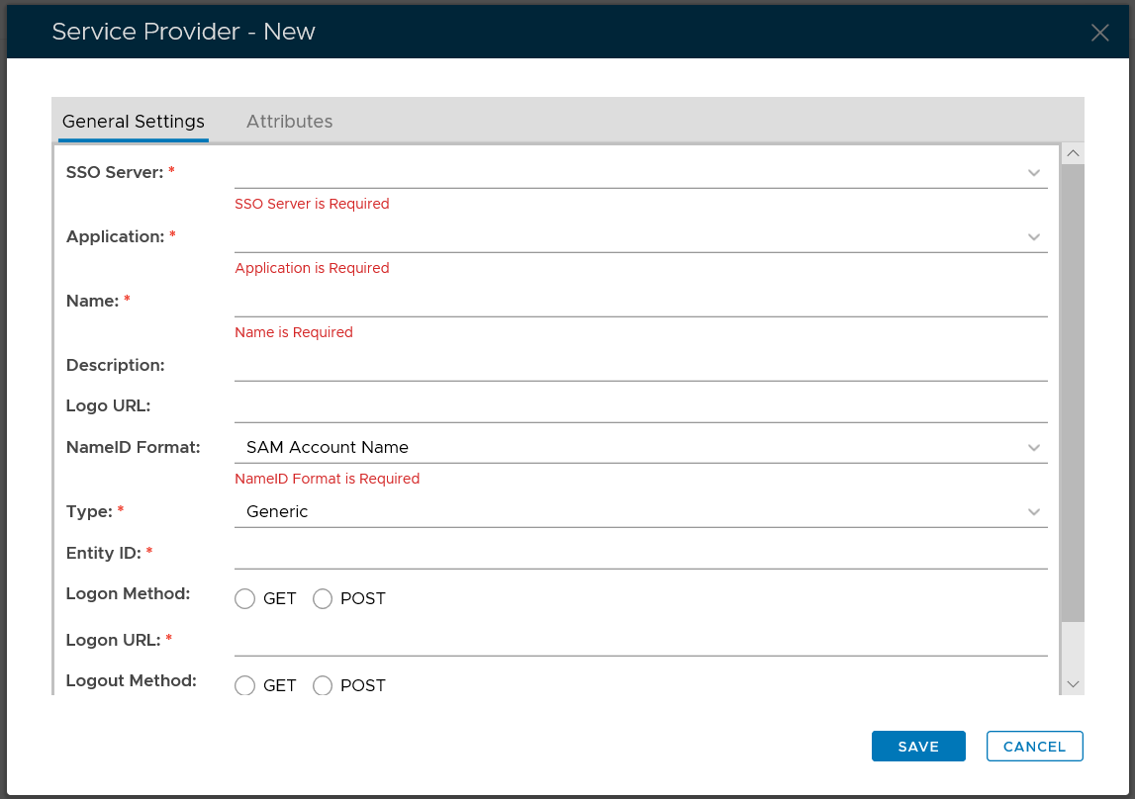Screen dimensions: 1135x799
Task: Open the NameID Format dropdown
Action: point(640,447)
